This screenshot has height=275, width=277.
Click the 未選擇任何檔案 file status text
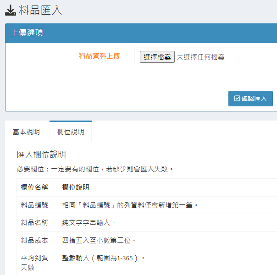pos(201,57)
